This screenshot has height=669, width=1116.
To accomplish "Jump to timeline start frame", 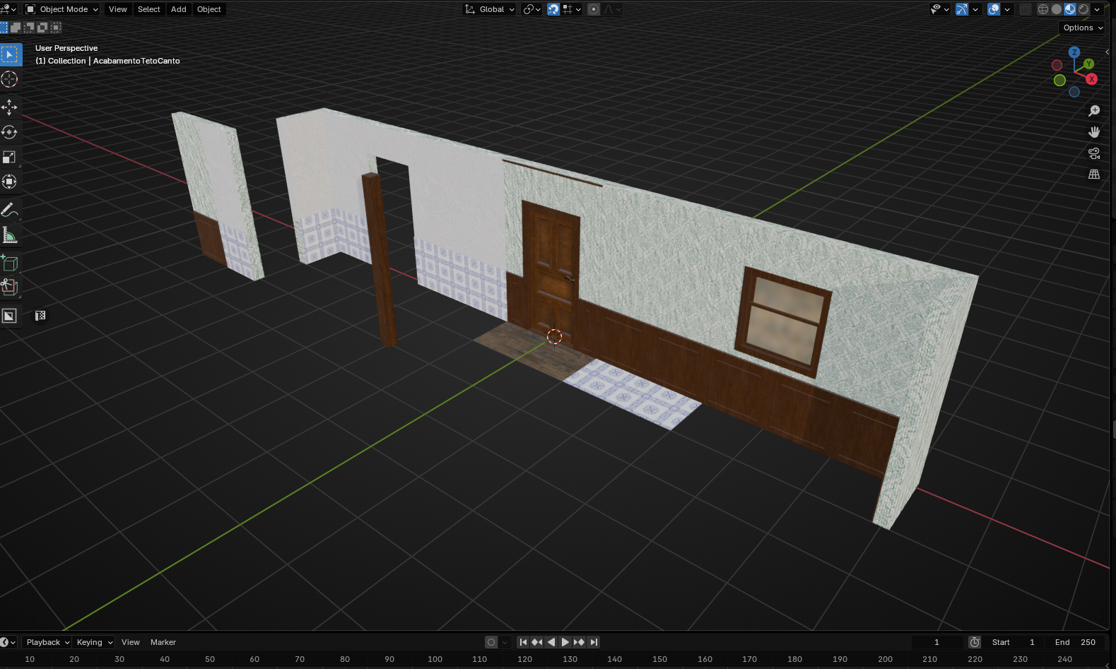I will click(x=523, y=642).
